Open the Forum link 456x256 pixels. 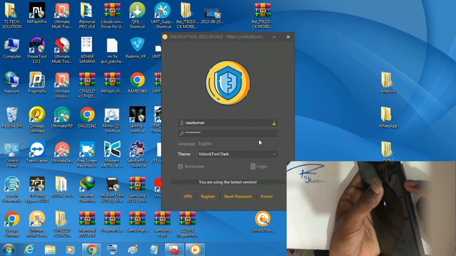pos(266,196)
